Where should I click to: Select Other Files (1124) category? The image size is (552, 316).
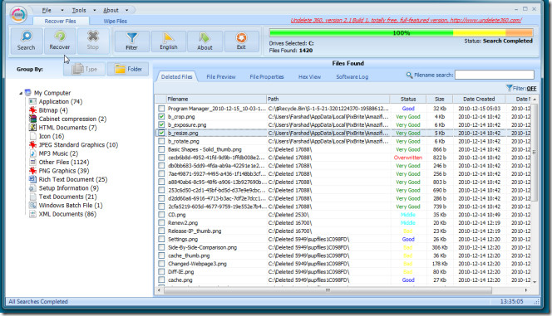coord(64,163)
